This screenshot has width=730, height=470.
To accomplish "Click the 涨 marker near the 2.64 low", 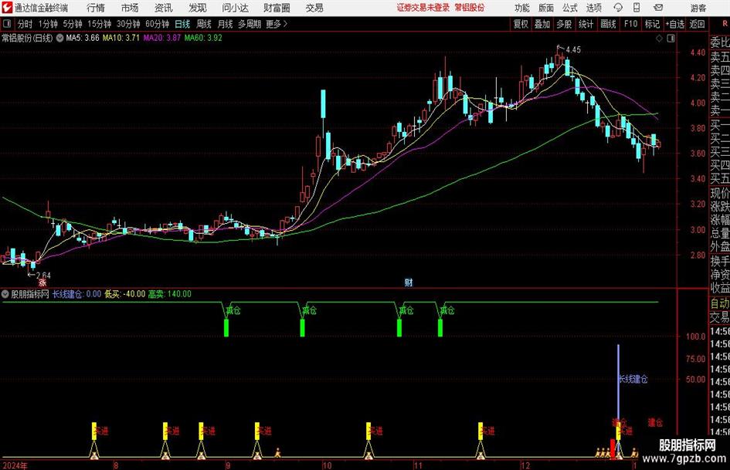I will click(42, 282).
